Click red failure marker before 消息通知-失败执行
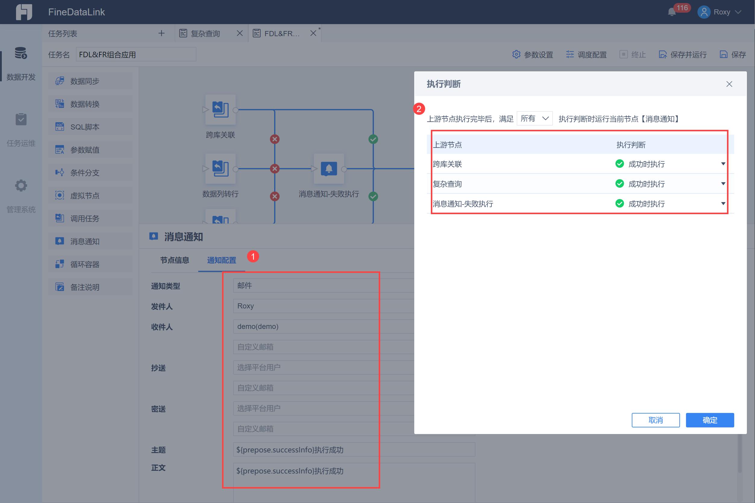This screenshot has width=755, height=503. click(274, 169)
